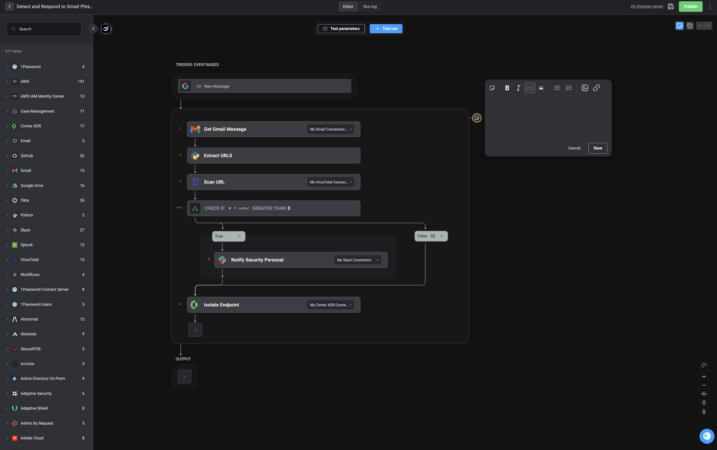Insert an image into the note
The width and height of the screenshot is (717, 450).
pyautogui.click(x=585, y=88)
